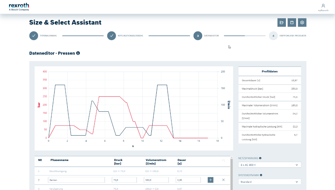
Task: Open the myRexroth user account icon
Action: (323, 6)
